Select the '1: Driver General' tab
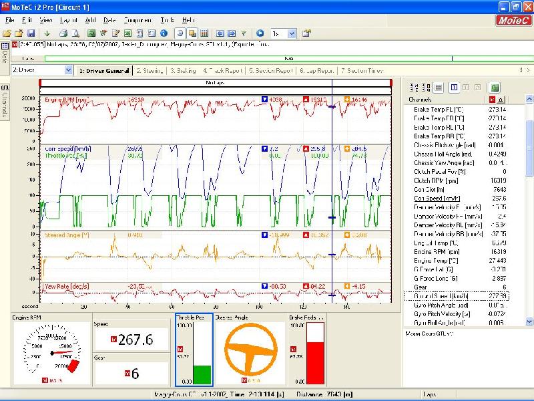This screenshot has width=534, height=401. pyautogui.click(x=104, y=71)
